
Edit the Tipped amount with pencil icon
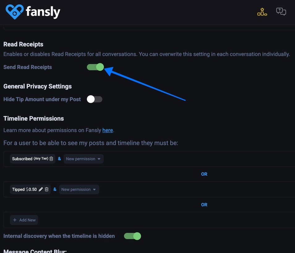[x=41, y=189]
